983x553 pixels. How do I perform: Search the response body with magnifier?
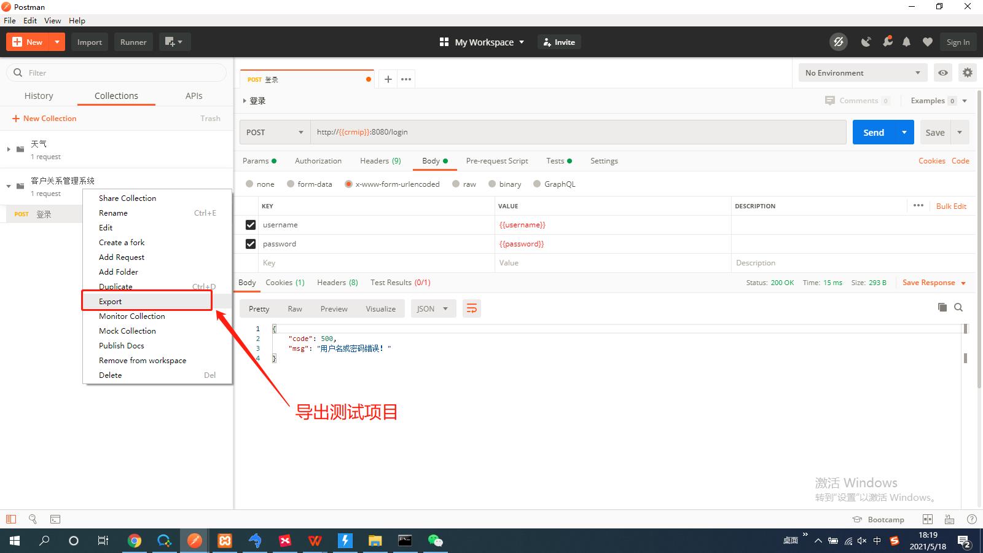click(958, 307)
